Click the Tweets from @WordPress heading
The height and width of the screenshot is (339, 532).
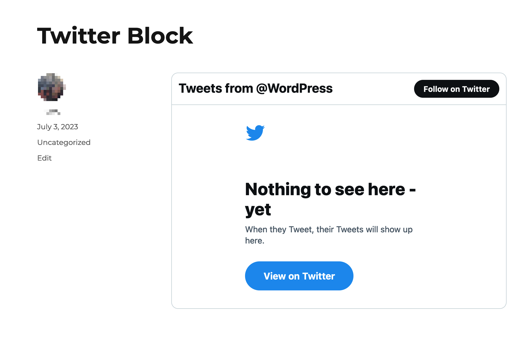tap(256, 88)
